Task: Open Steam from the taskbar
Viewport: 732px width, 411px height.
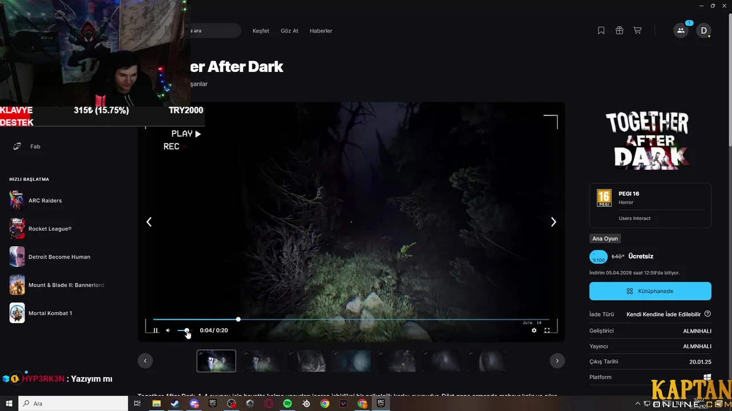Action: point(175,404)
